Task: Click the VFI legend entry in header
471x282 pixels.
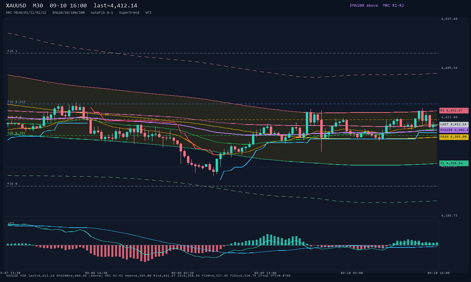Action: click(148, 13)
